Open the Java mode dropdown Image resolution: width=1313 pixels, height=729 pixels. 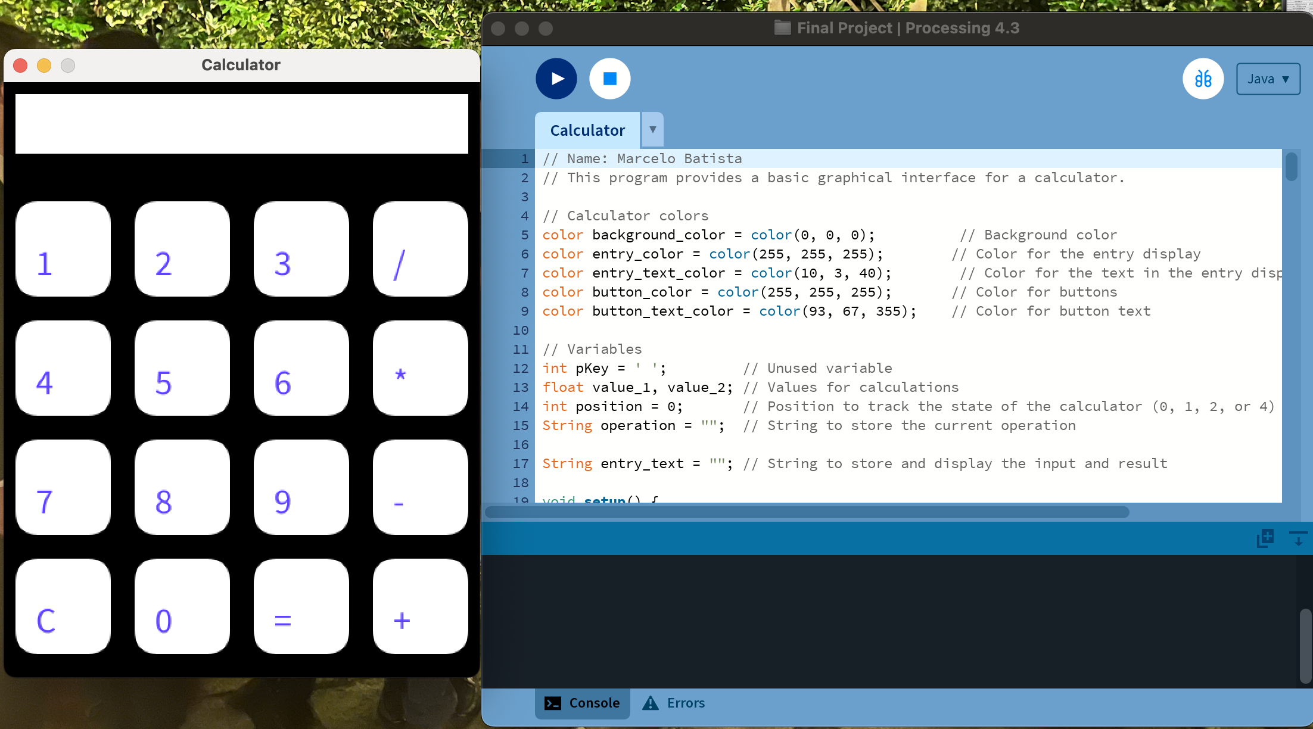click(1268, 79)
